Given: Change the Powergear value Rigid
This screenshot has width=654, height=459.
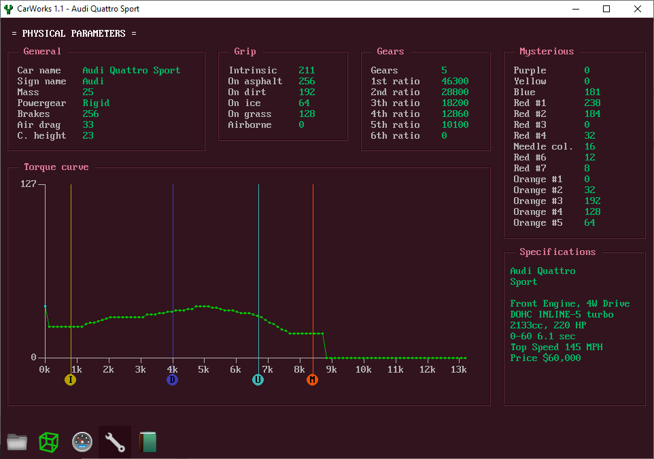Looking at the screenshot, I should point(96,103).
